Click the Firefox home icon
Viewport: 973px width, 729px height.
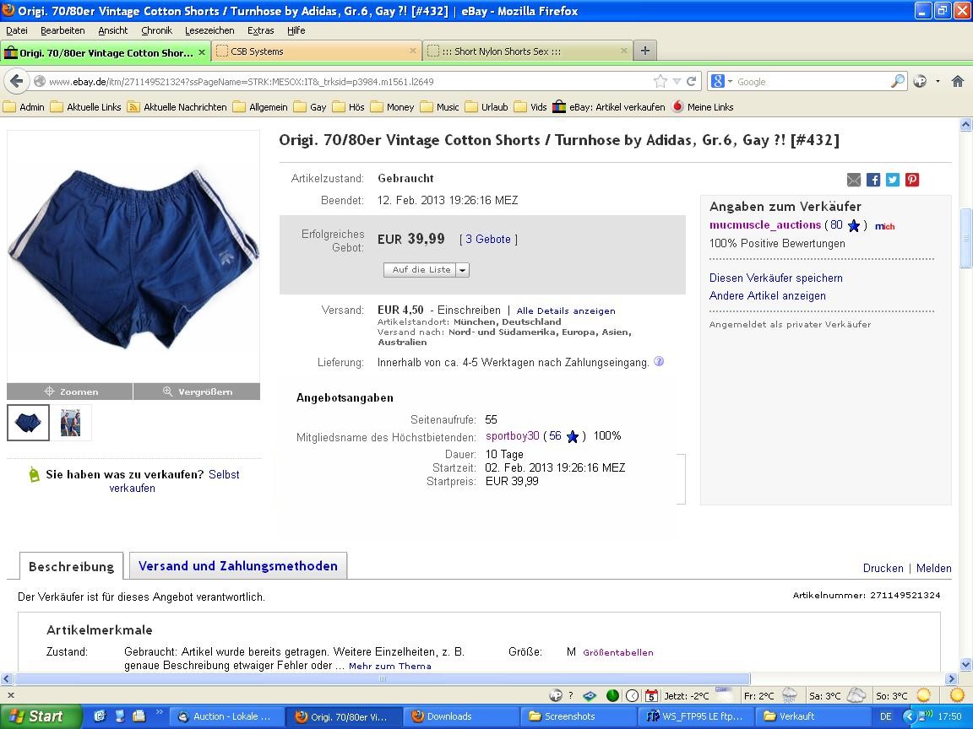pos(957,81)
